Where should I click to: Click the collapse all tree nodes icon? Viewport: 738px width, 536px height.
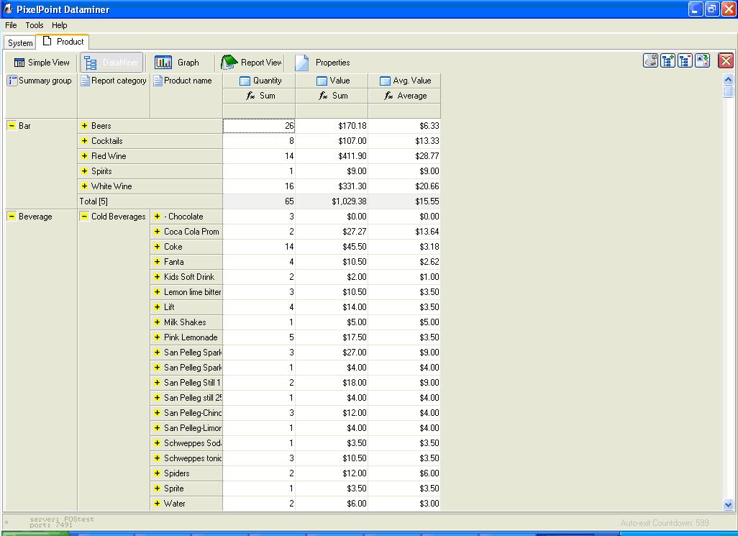685,61
